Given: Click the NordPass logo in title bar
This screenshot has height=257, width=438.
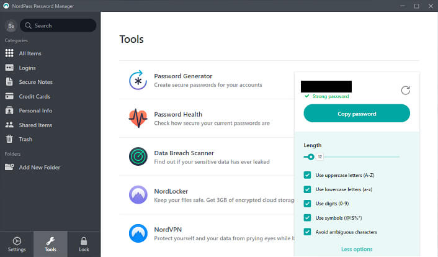Looking at the screenshot, I should click(6, 6).
